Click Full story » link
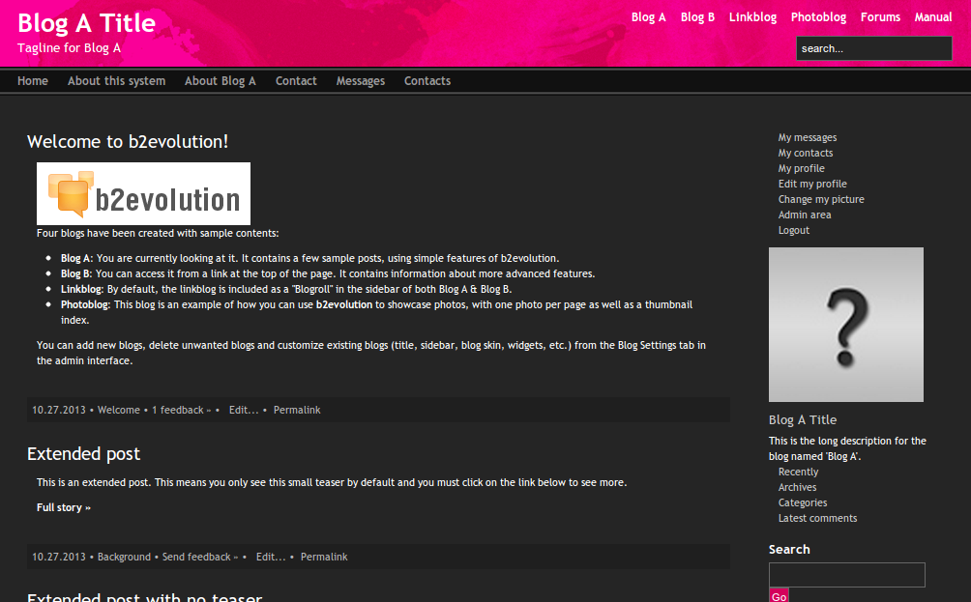This screenshot has height=602, width=971. 64,507
